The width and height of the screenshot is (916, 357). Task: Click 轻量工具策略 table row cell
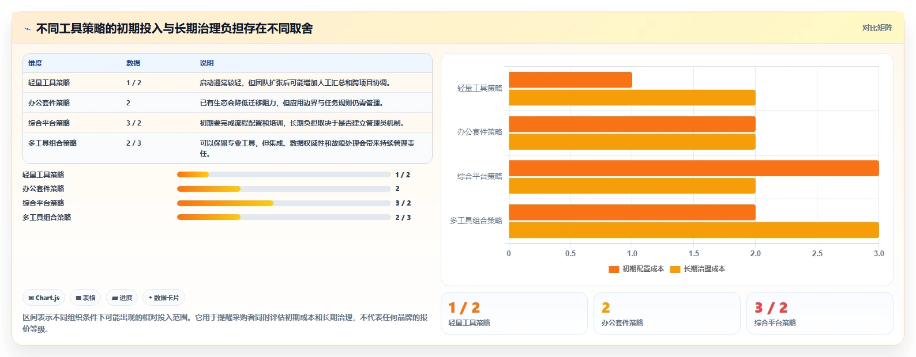point(49,83)
